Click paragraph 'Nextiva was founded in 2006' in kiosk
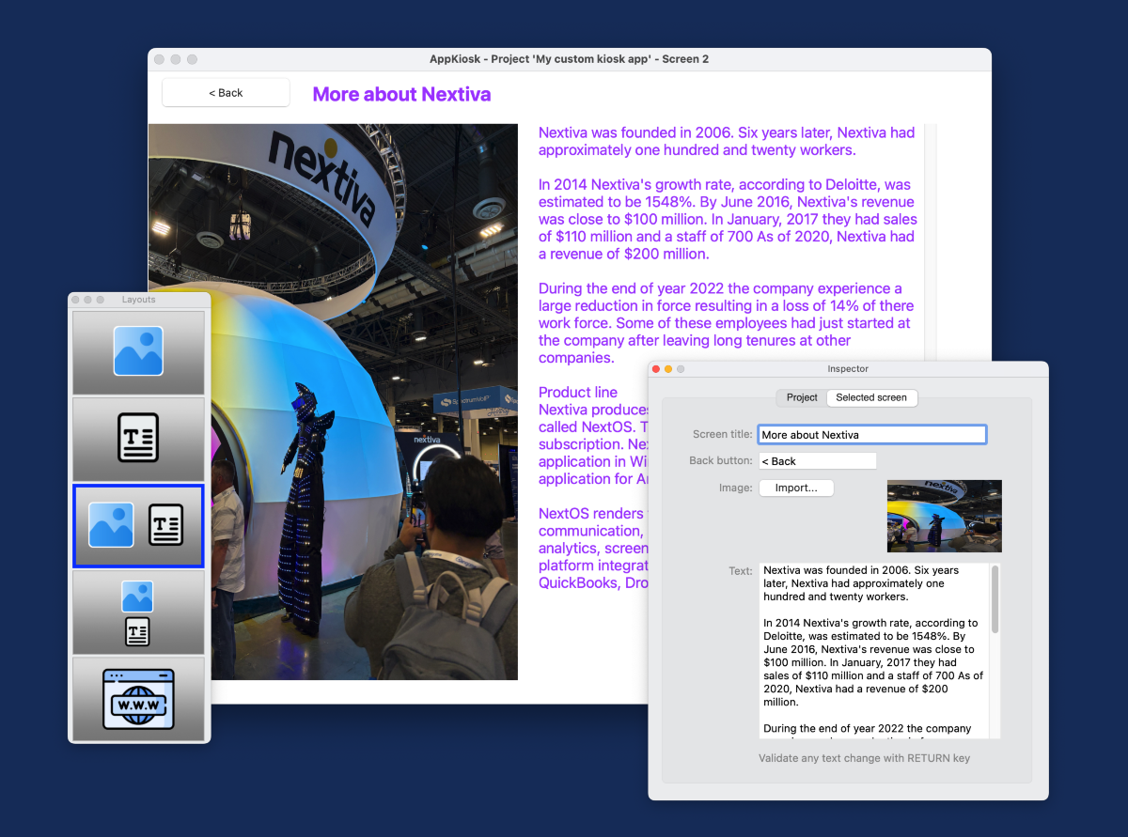This screenshot has width=1128, height=837. 727,141
